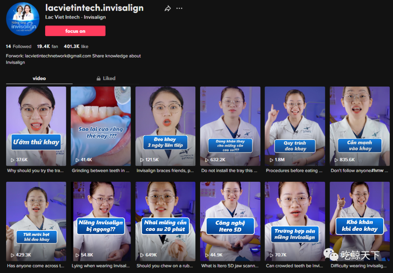
Task: Open the 'Trường hợp nên niềng Invisalign' video
Action: click(x=295, y=221)
